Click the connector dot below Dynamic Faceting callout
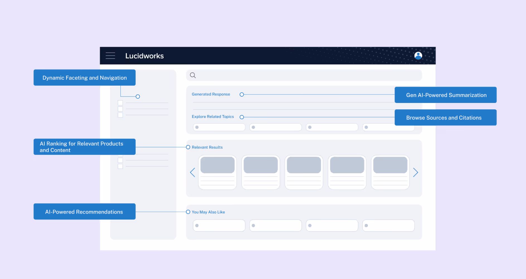 click(x=138, y=96)
